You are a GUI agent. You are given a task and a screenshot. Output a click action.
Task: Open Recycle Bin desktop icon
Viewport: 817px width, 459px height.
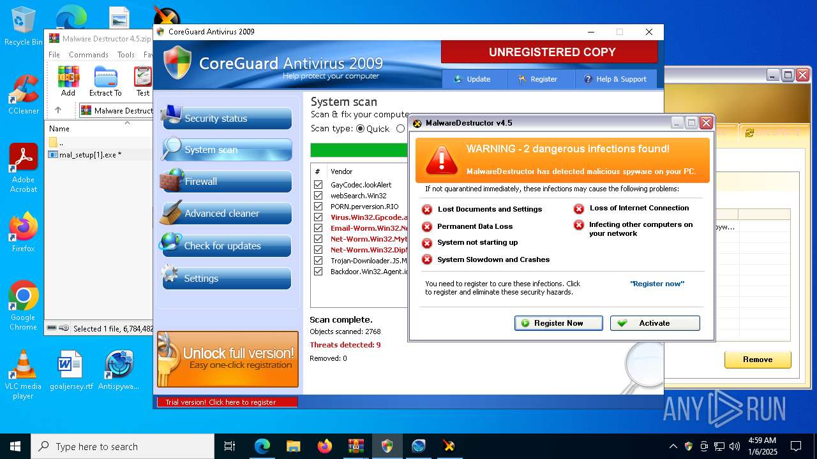[x=23, y=27]
